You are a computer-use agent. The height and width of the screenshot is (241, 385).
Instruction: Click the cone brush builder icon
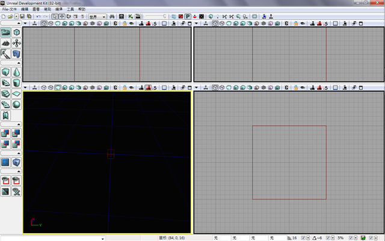16,72
